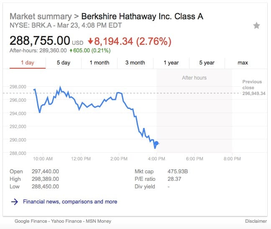Click the Disclaimer link

[256, 221]
